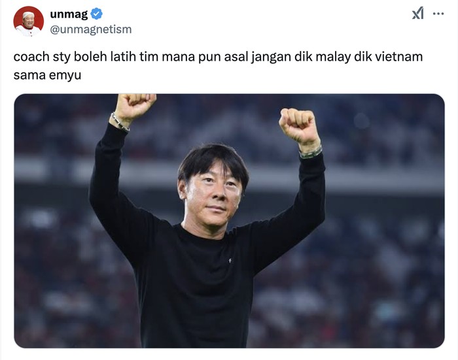Click the word "jangan" in the tweet
458x360 pixels.
[x=271, y=57]
